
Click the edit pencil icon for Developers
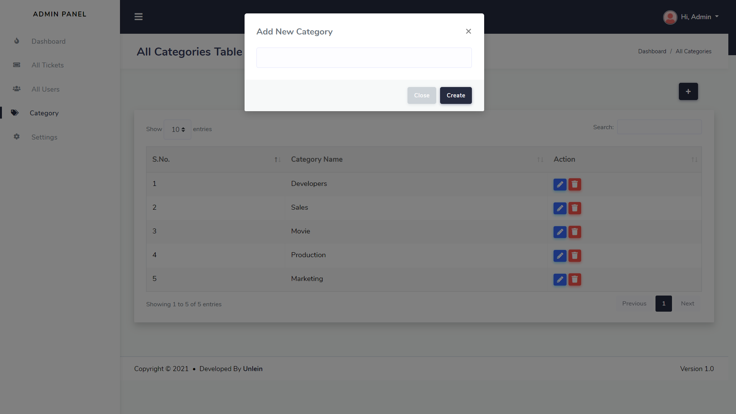(x=560, y=184)
